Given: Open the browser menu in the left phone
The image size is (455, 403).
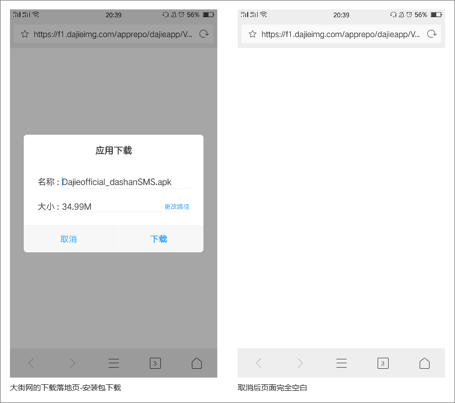Looking at the screenshot, I should point(114,363).
